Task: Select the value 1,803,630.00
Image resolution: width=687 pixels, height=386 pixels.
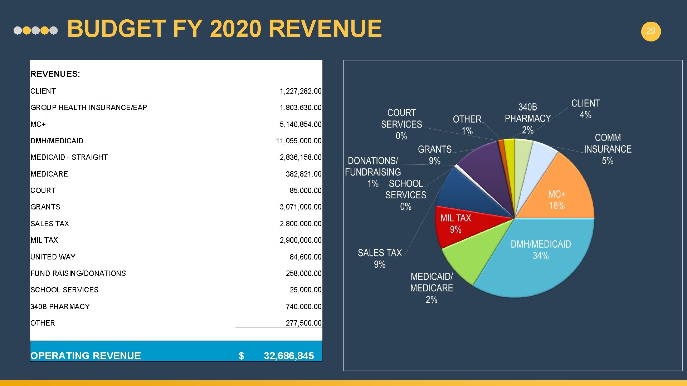Action: tap(301, 108)
